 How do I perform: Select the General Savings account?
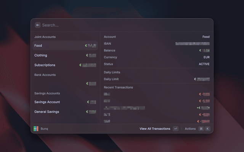click(65, 112)
